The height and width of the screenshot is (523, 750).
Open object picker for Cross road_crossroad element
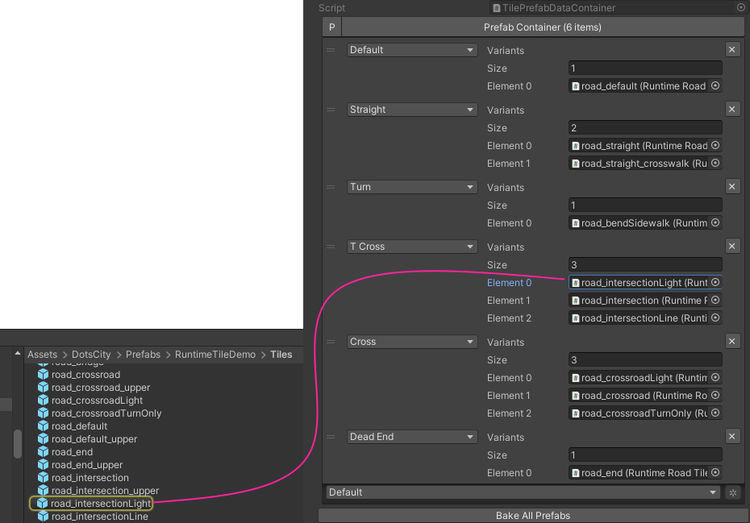715,396
